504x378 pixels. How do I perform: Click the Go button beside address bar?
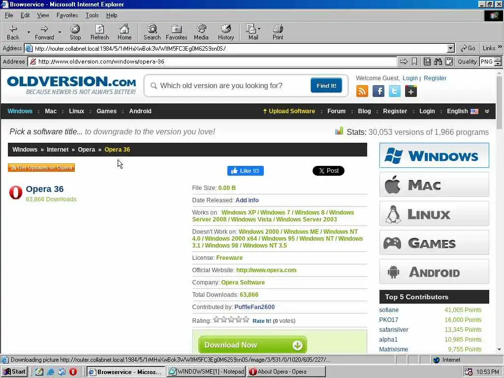coord(468,48)
